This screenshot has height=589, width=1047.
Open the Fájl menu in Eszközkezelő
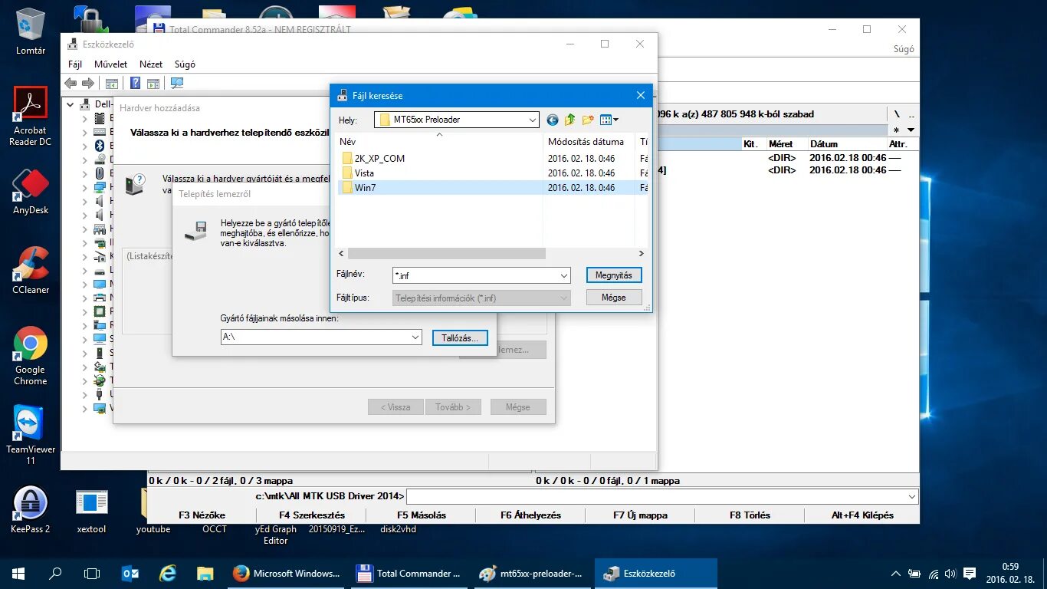click(x=75, y=64)
